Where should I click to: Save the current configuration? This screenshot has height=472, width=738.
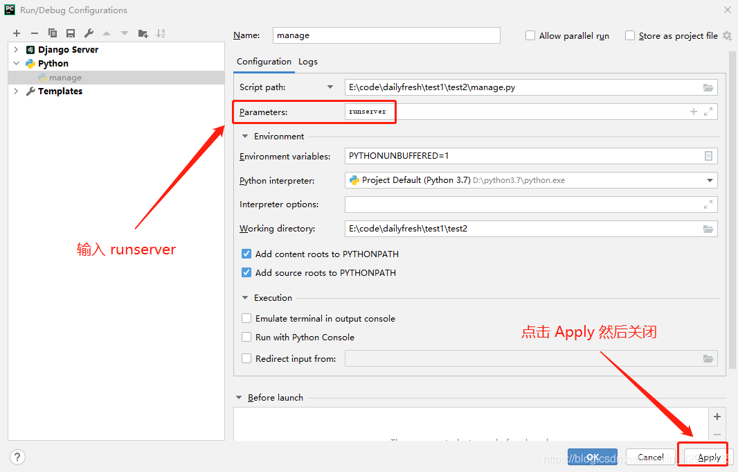pos(70,33)
